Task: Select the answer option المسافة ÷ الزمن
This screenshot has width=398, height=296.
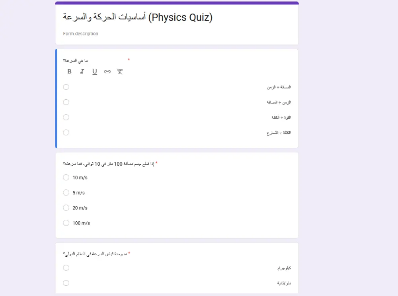Action: click(x=66, y=87)
